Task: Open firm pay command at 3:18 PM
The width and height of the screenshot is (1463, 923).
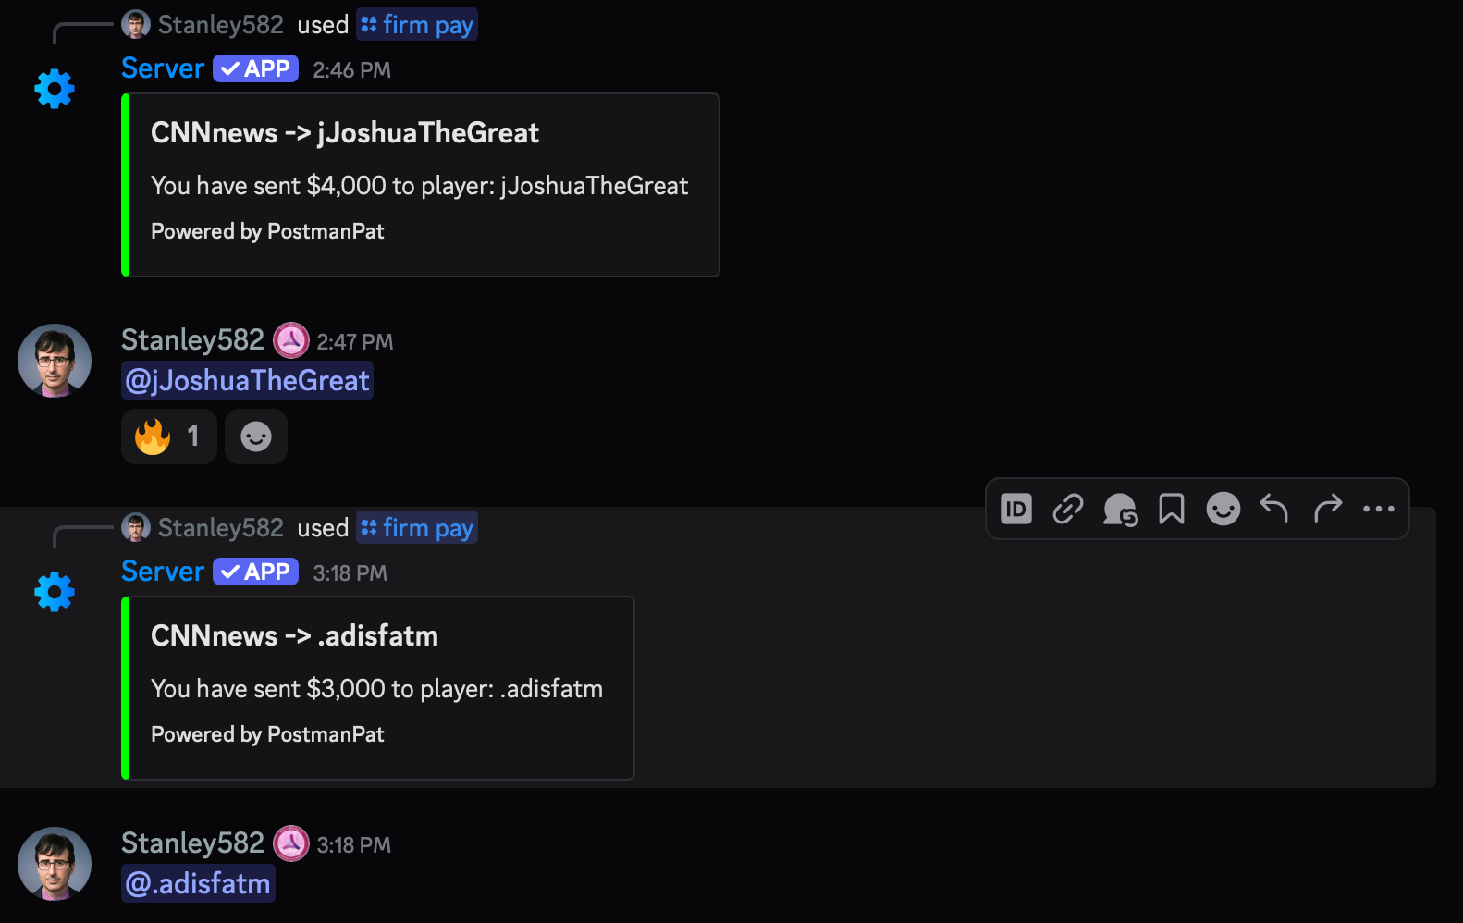Action: 417,528
